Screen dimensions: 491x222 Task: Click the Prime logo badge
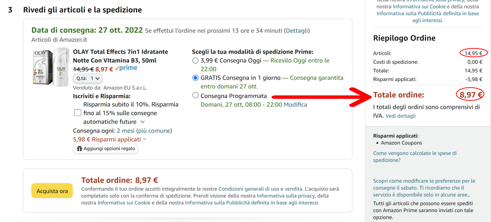coord(126,68)
